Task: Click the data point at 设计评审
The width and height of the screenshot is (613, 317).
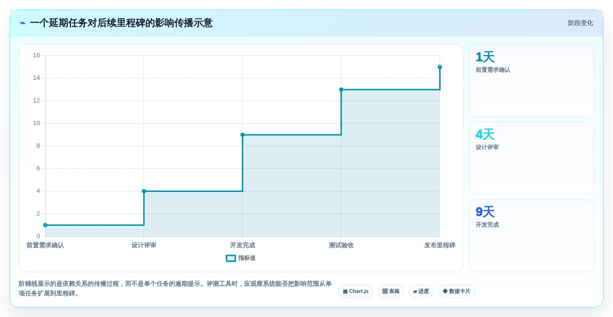Action: [144, 191]
